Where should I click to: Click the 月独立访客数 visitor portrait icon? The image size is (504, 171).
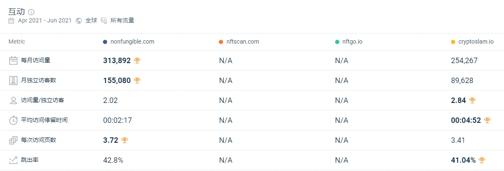13,81
